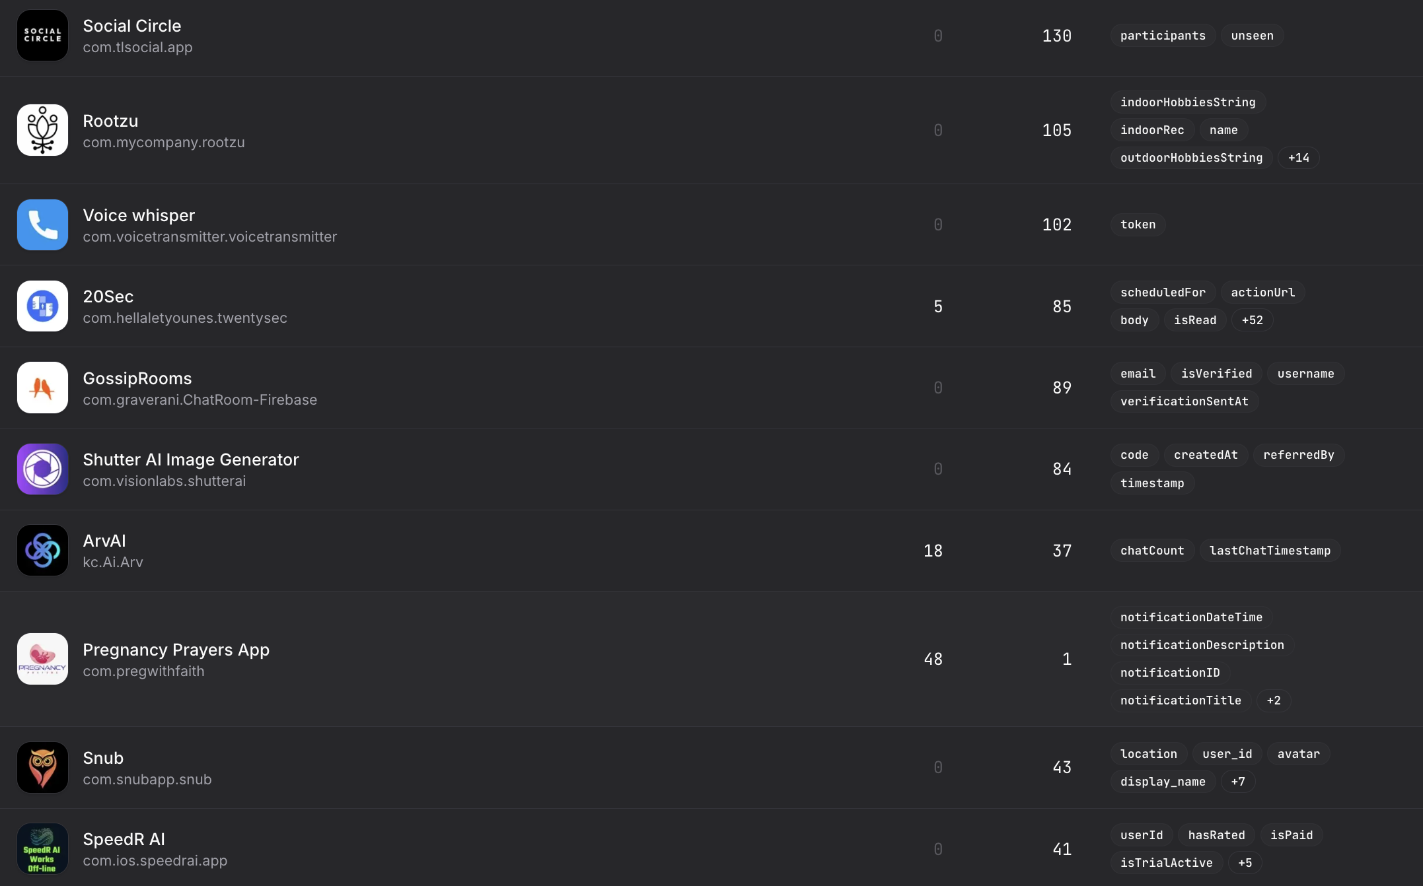Select the Snub owl icon
The width and height of the screenshot is (1423, 886).
point(42,767)
